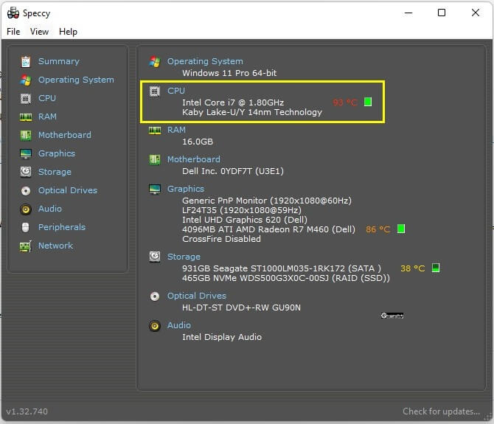Click the Motherboard icon in sidebar
The image size is (494, 424).
[26, 136]
